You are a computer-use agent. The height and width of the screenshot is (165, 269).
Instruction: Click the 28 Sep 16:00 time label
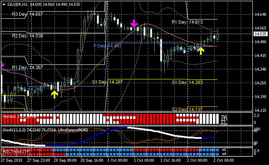pos(92,160)
